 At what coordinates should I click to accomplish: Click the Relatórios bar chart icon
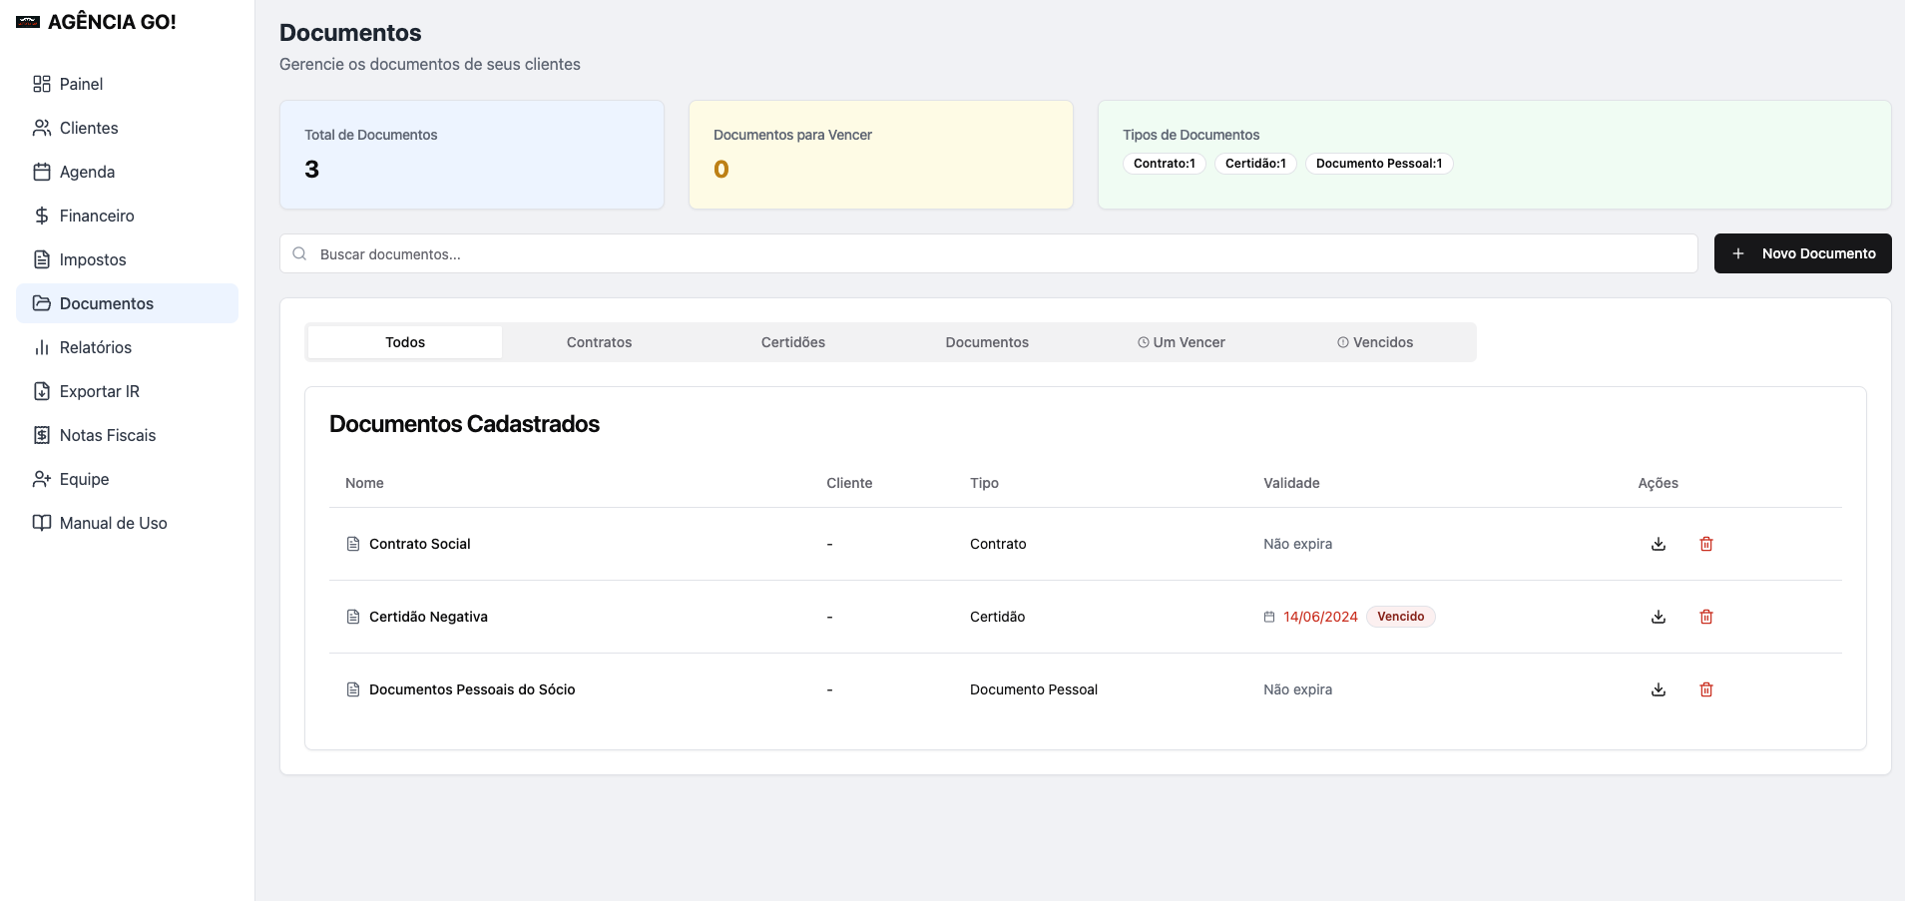pos(42,347)
